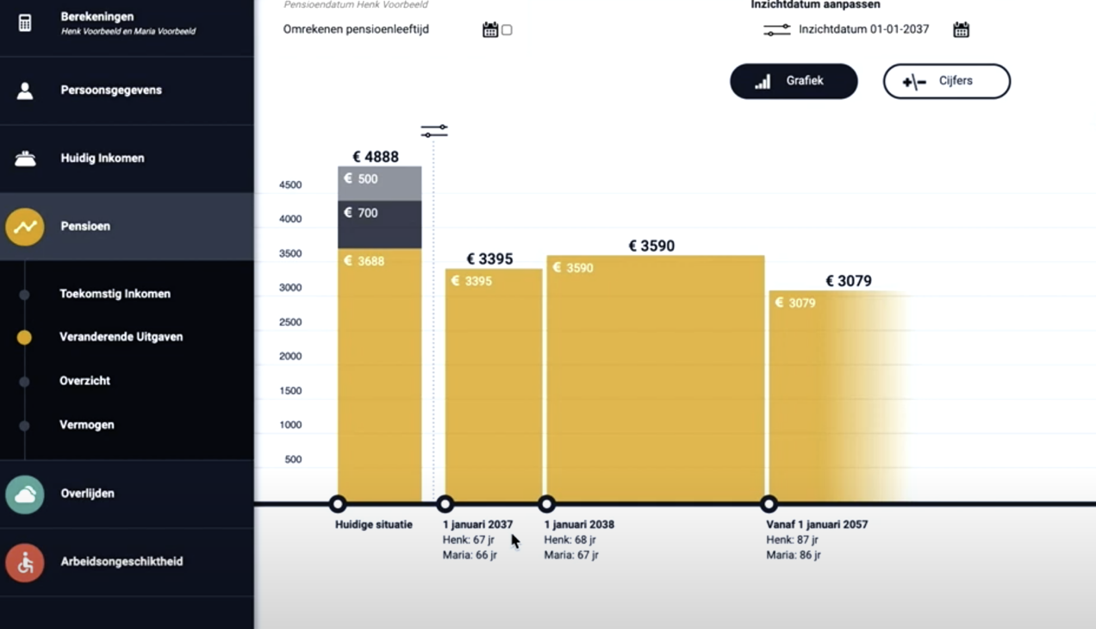1096x629 pixels.
Task: Select the Vanaf 1 januari 2057 marker
Action: point(769,504)
